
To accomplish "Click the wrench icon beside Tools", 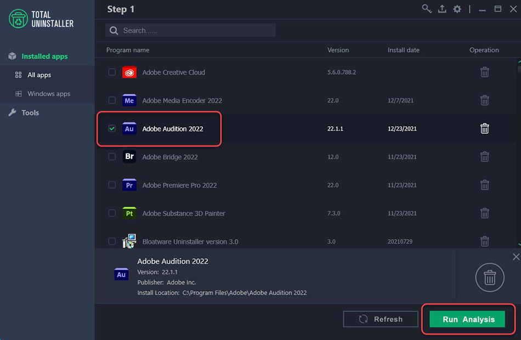I will pyautogui.click(x=12, y=112).
